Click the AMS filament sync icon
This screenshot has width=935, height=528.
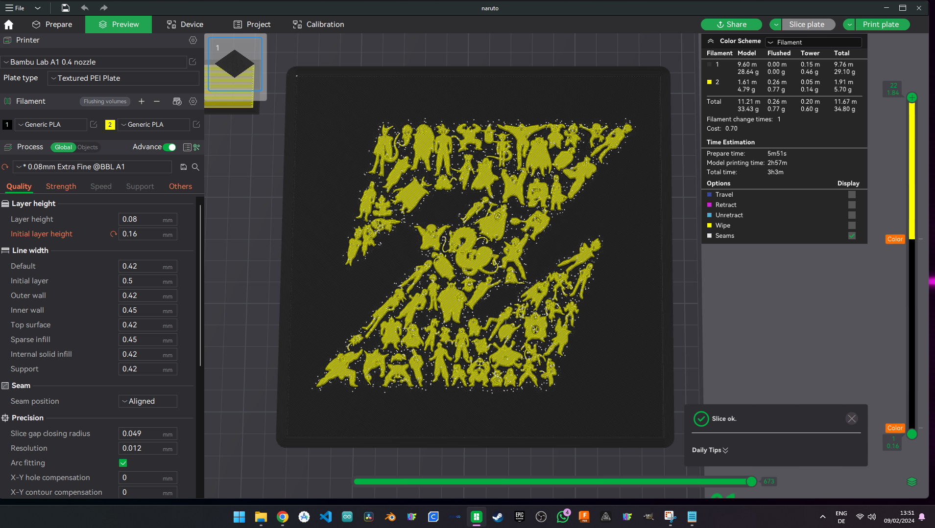tap(177, 101)
